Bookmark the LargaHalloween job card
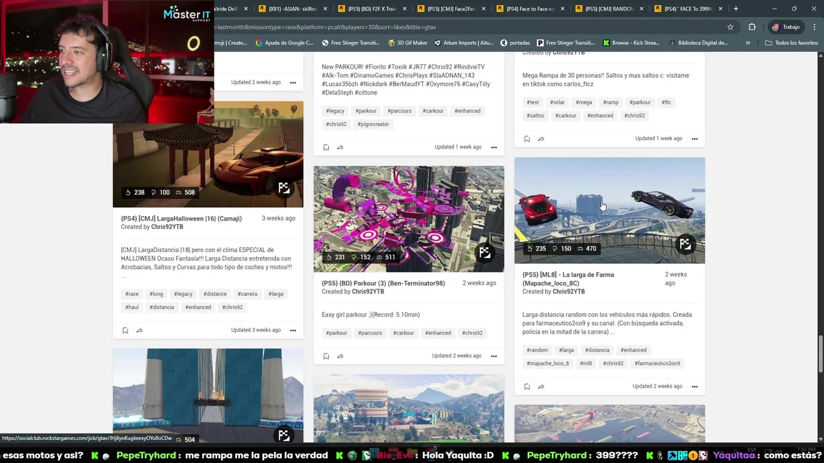This screenshot has height=463, width=824. pyautogui.click(x=125, y=331)
